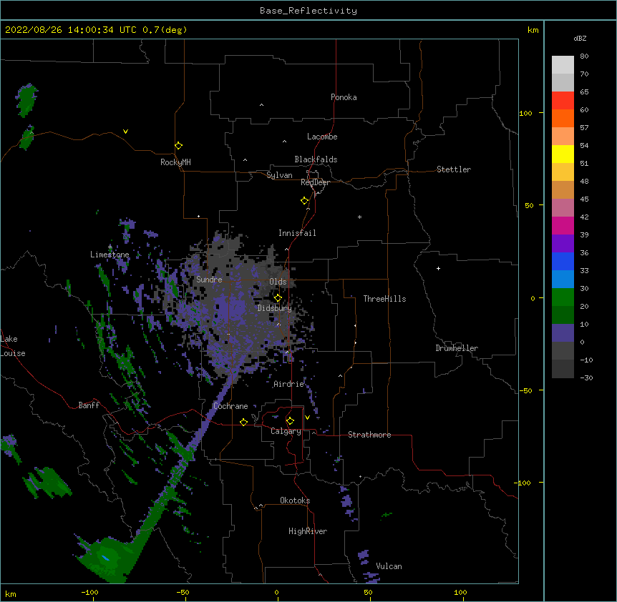Click the yellow V marker northwest of RockyMH

[x=125, y=132]
